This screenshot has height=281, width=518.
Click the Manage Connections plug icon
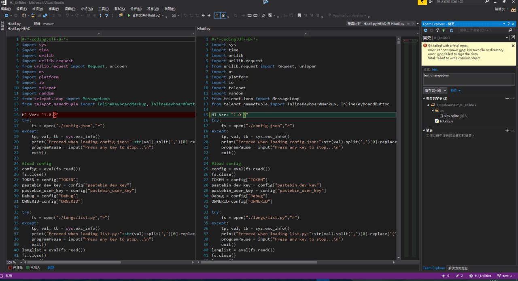(x=444, y=30)
